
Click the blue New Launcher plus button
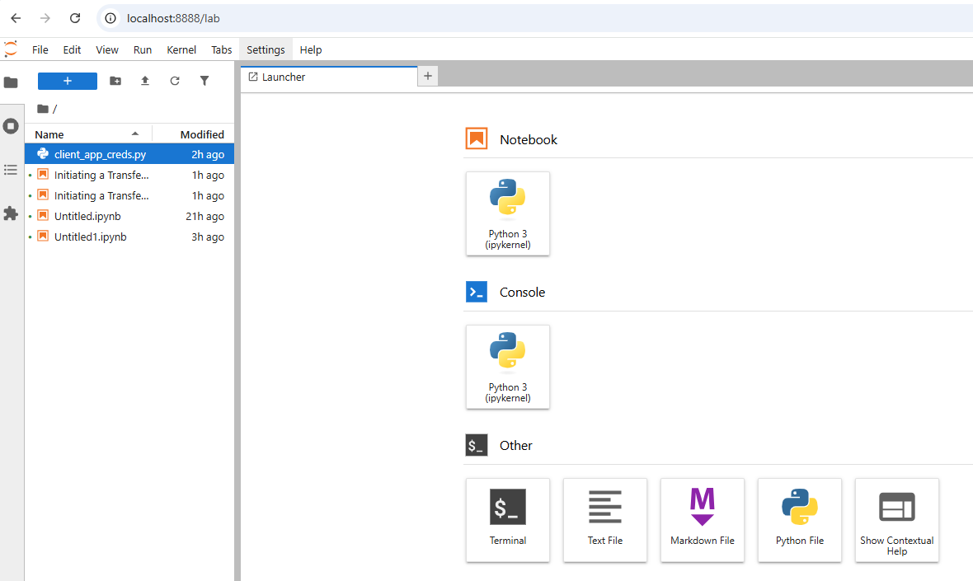click(x=68, y=81)
